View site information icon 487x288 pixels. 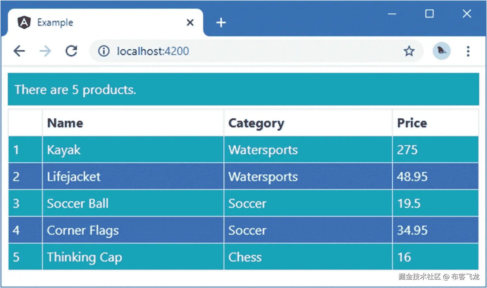click(104, 51)
